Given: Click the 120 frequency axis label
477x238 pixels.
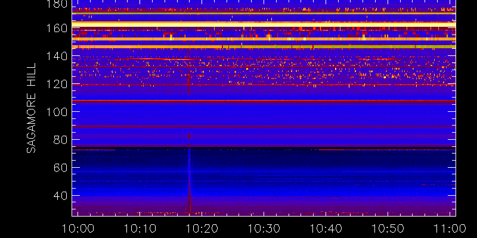Looking at the screenshot, I should coord(57,84).
